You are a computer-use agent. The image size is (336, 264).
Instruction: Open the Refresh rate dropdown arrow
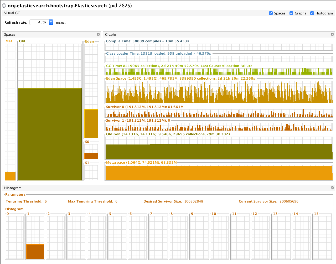[51, 22]
